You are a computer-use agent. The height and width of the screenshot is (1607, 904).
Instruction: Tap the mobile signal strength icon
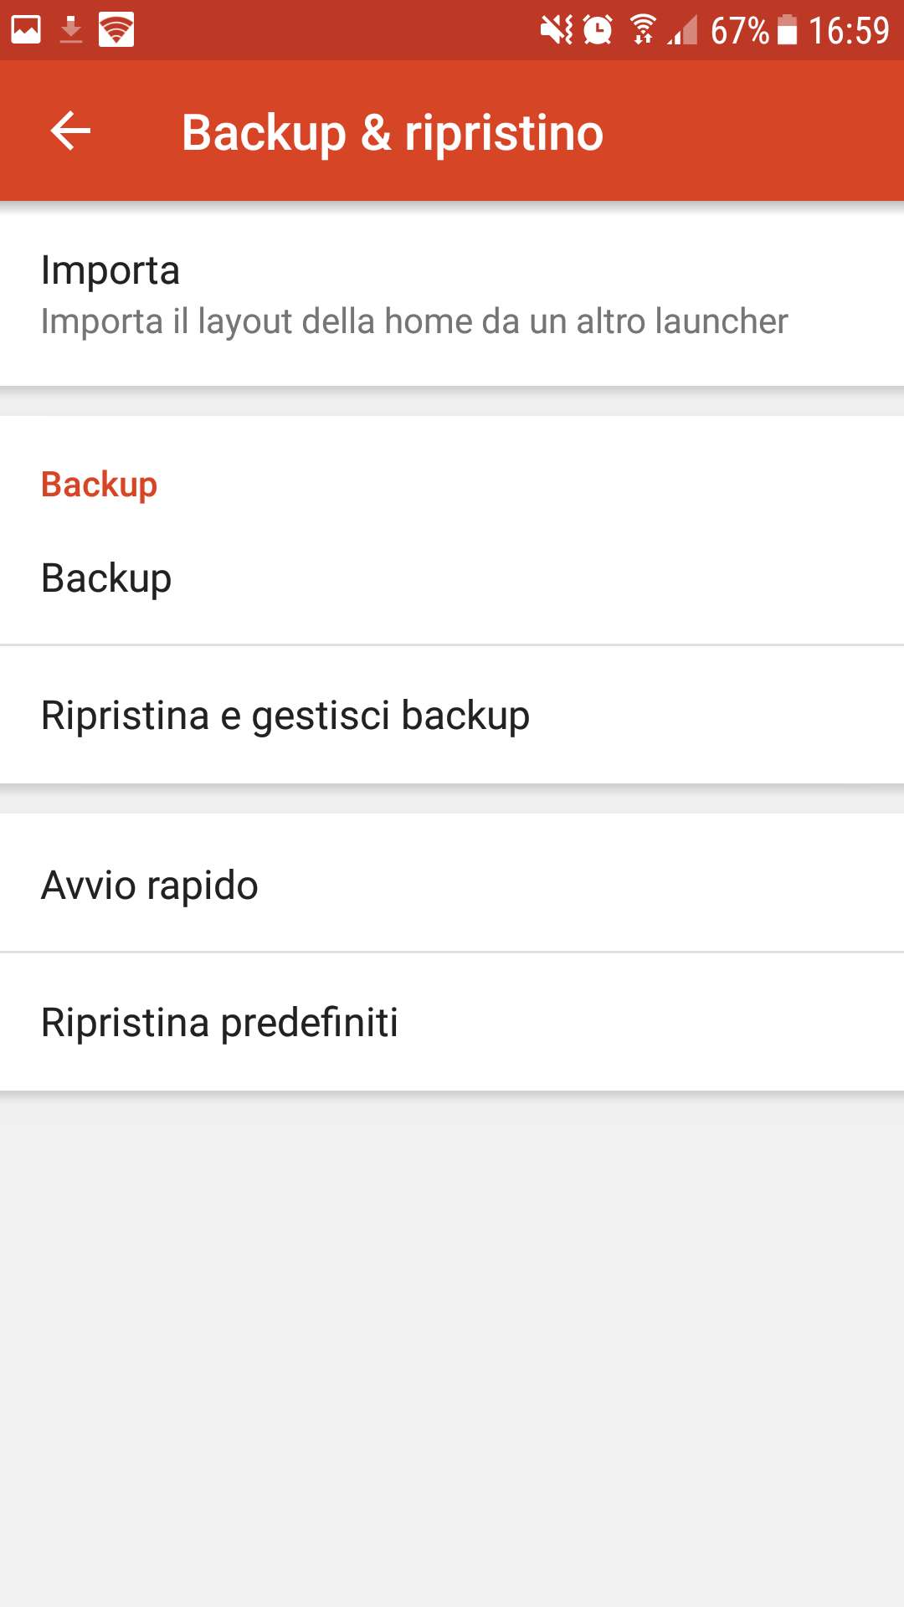683,30
